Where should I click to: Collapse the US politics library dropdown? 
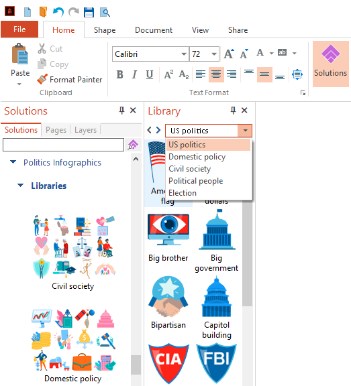tap(245, 131)
